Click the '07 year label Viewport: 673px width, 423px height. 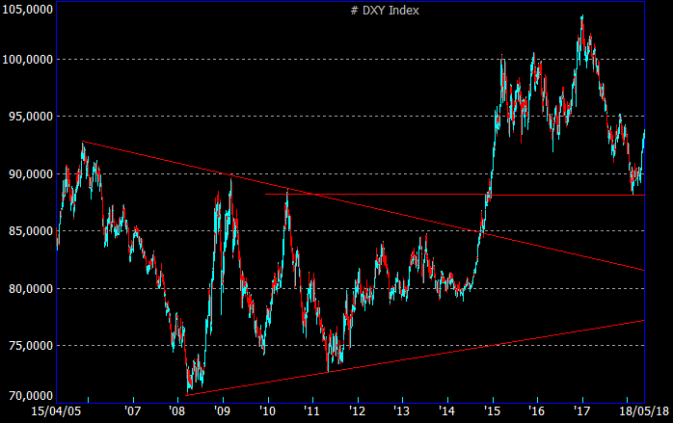133,411
